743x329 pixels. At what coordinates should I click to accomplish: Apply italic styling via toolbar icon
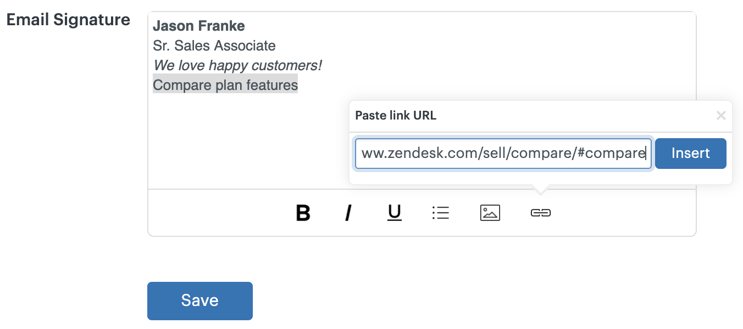pyautogui.click(x=348, y=213)
